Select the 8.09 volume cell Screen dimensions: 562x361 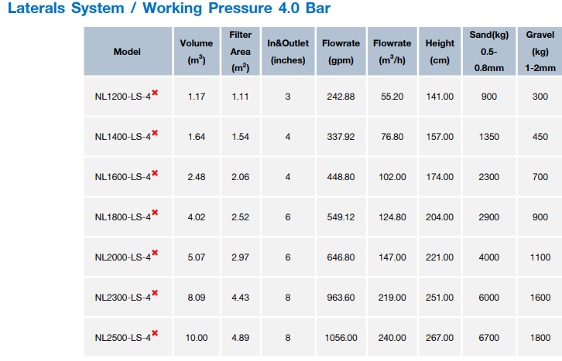click(x=196, y=298)
